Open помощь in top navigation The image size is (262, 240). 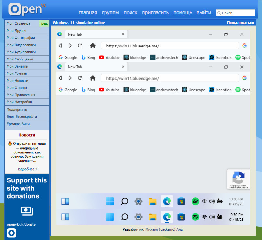coord(183,13)
